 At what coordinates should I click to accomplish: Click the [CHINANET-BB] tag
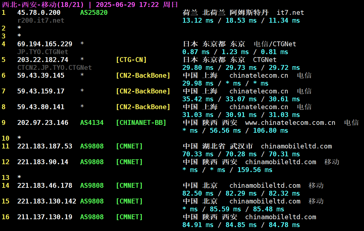click(x=141, y=122)
